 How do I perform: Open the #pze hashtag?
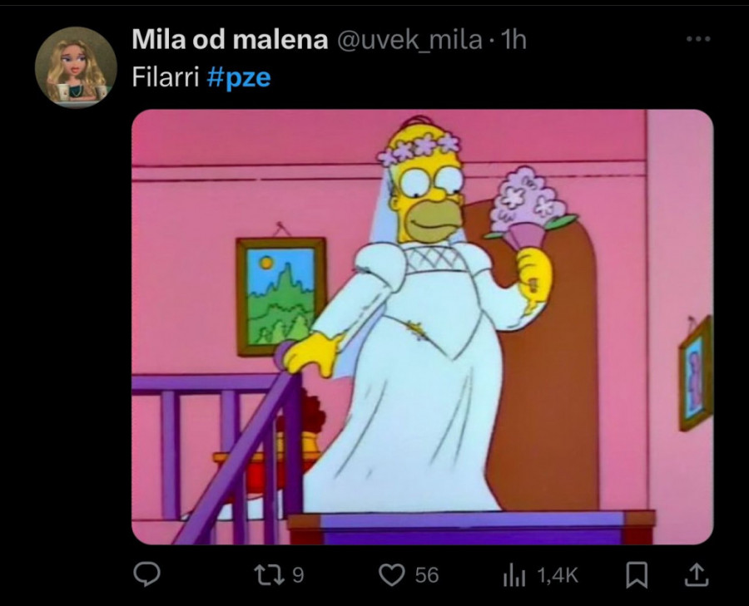tap(239, 77)
